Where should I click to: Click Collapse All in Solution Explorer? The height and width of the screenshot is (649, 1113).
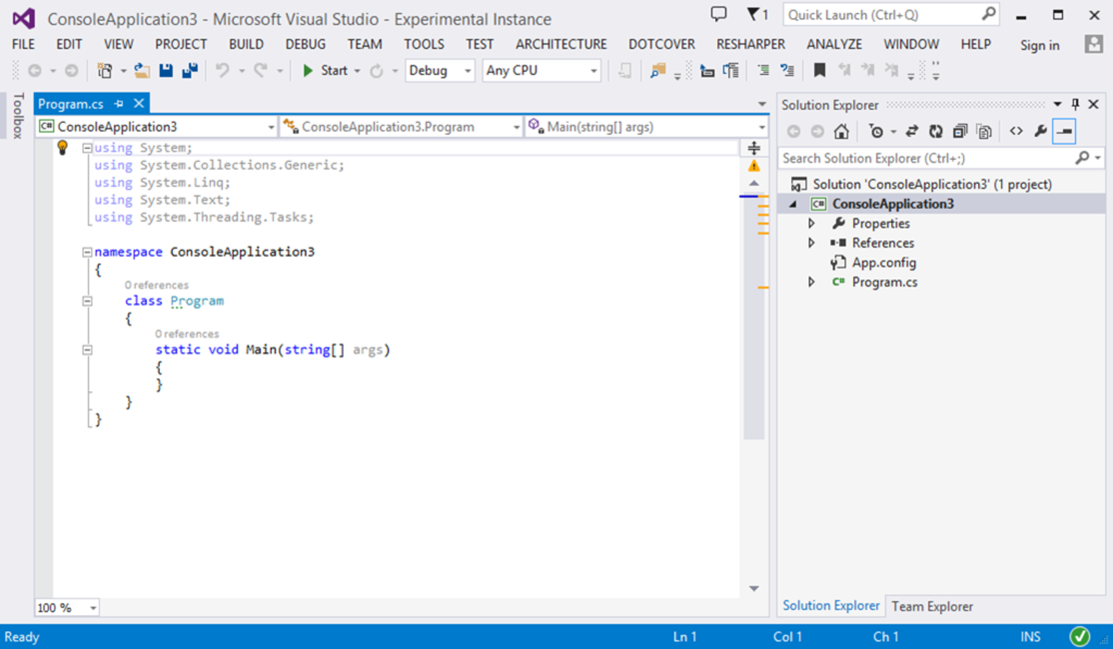tap(960, 131)
